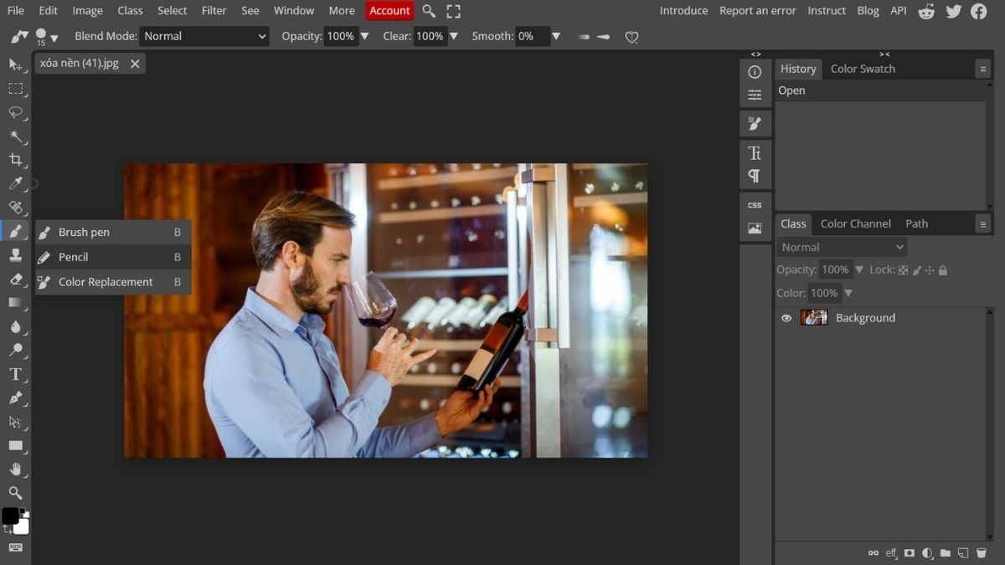Choose Pencil from the flyout
This screenshot has width=1005, height=565.
[113, 257]
